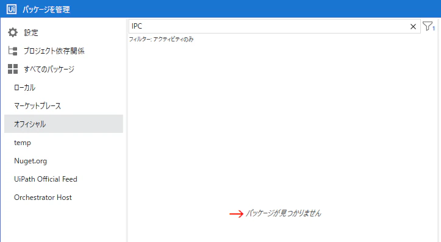Select the オフィシャル package source

point(63,124)
